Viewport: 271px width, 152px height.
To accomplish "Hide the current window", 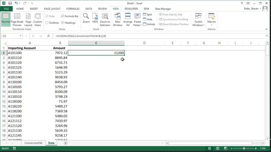I will point(148,19).
